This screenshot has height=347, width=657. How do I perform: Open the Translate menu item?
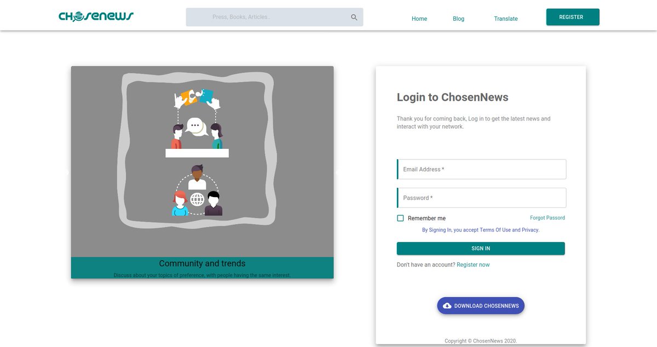505,19
